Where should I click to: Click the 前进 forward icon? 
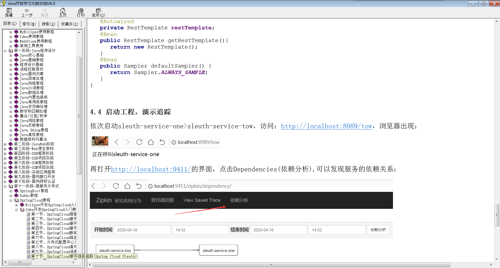point(45,12)
